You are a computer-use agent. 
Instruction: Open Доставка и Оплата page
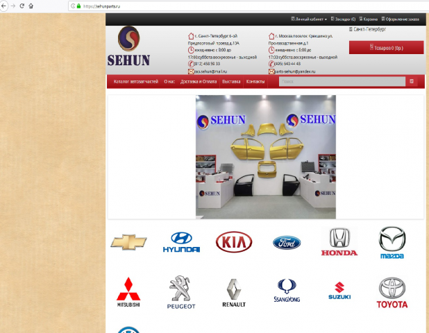coord(199,81)
